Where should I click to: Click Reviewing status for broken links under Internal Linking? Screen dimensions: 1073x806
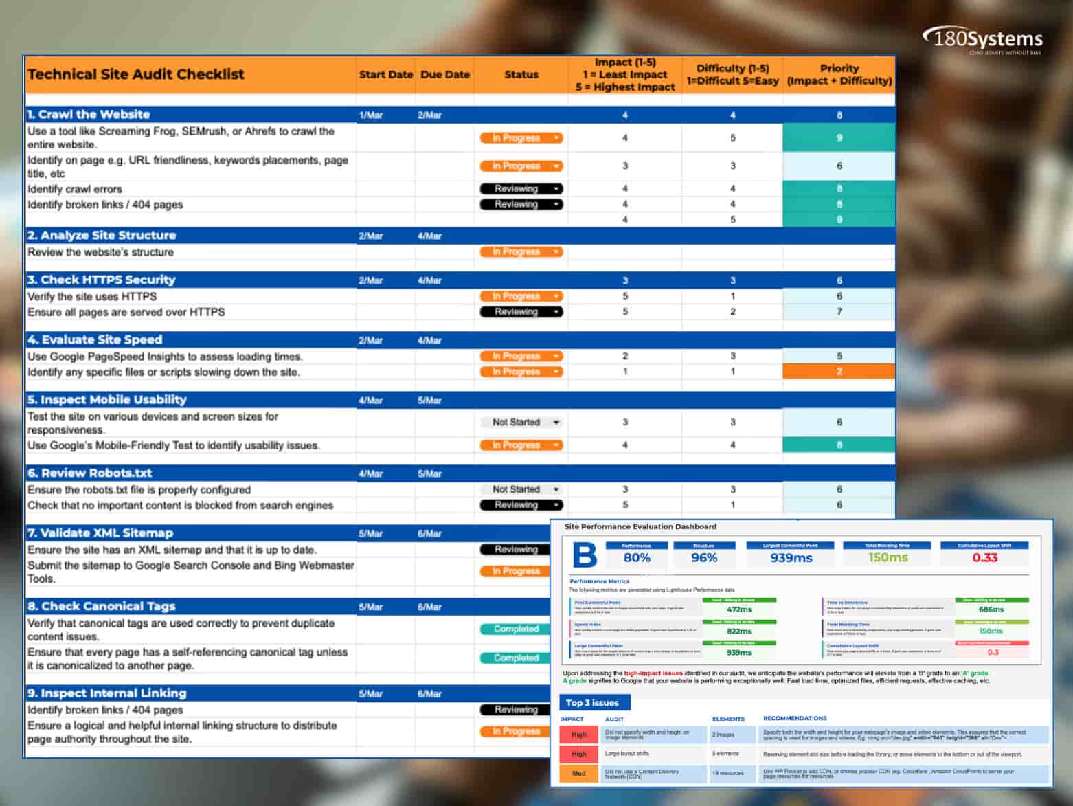pos(515,710)
